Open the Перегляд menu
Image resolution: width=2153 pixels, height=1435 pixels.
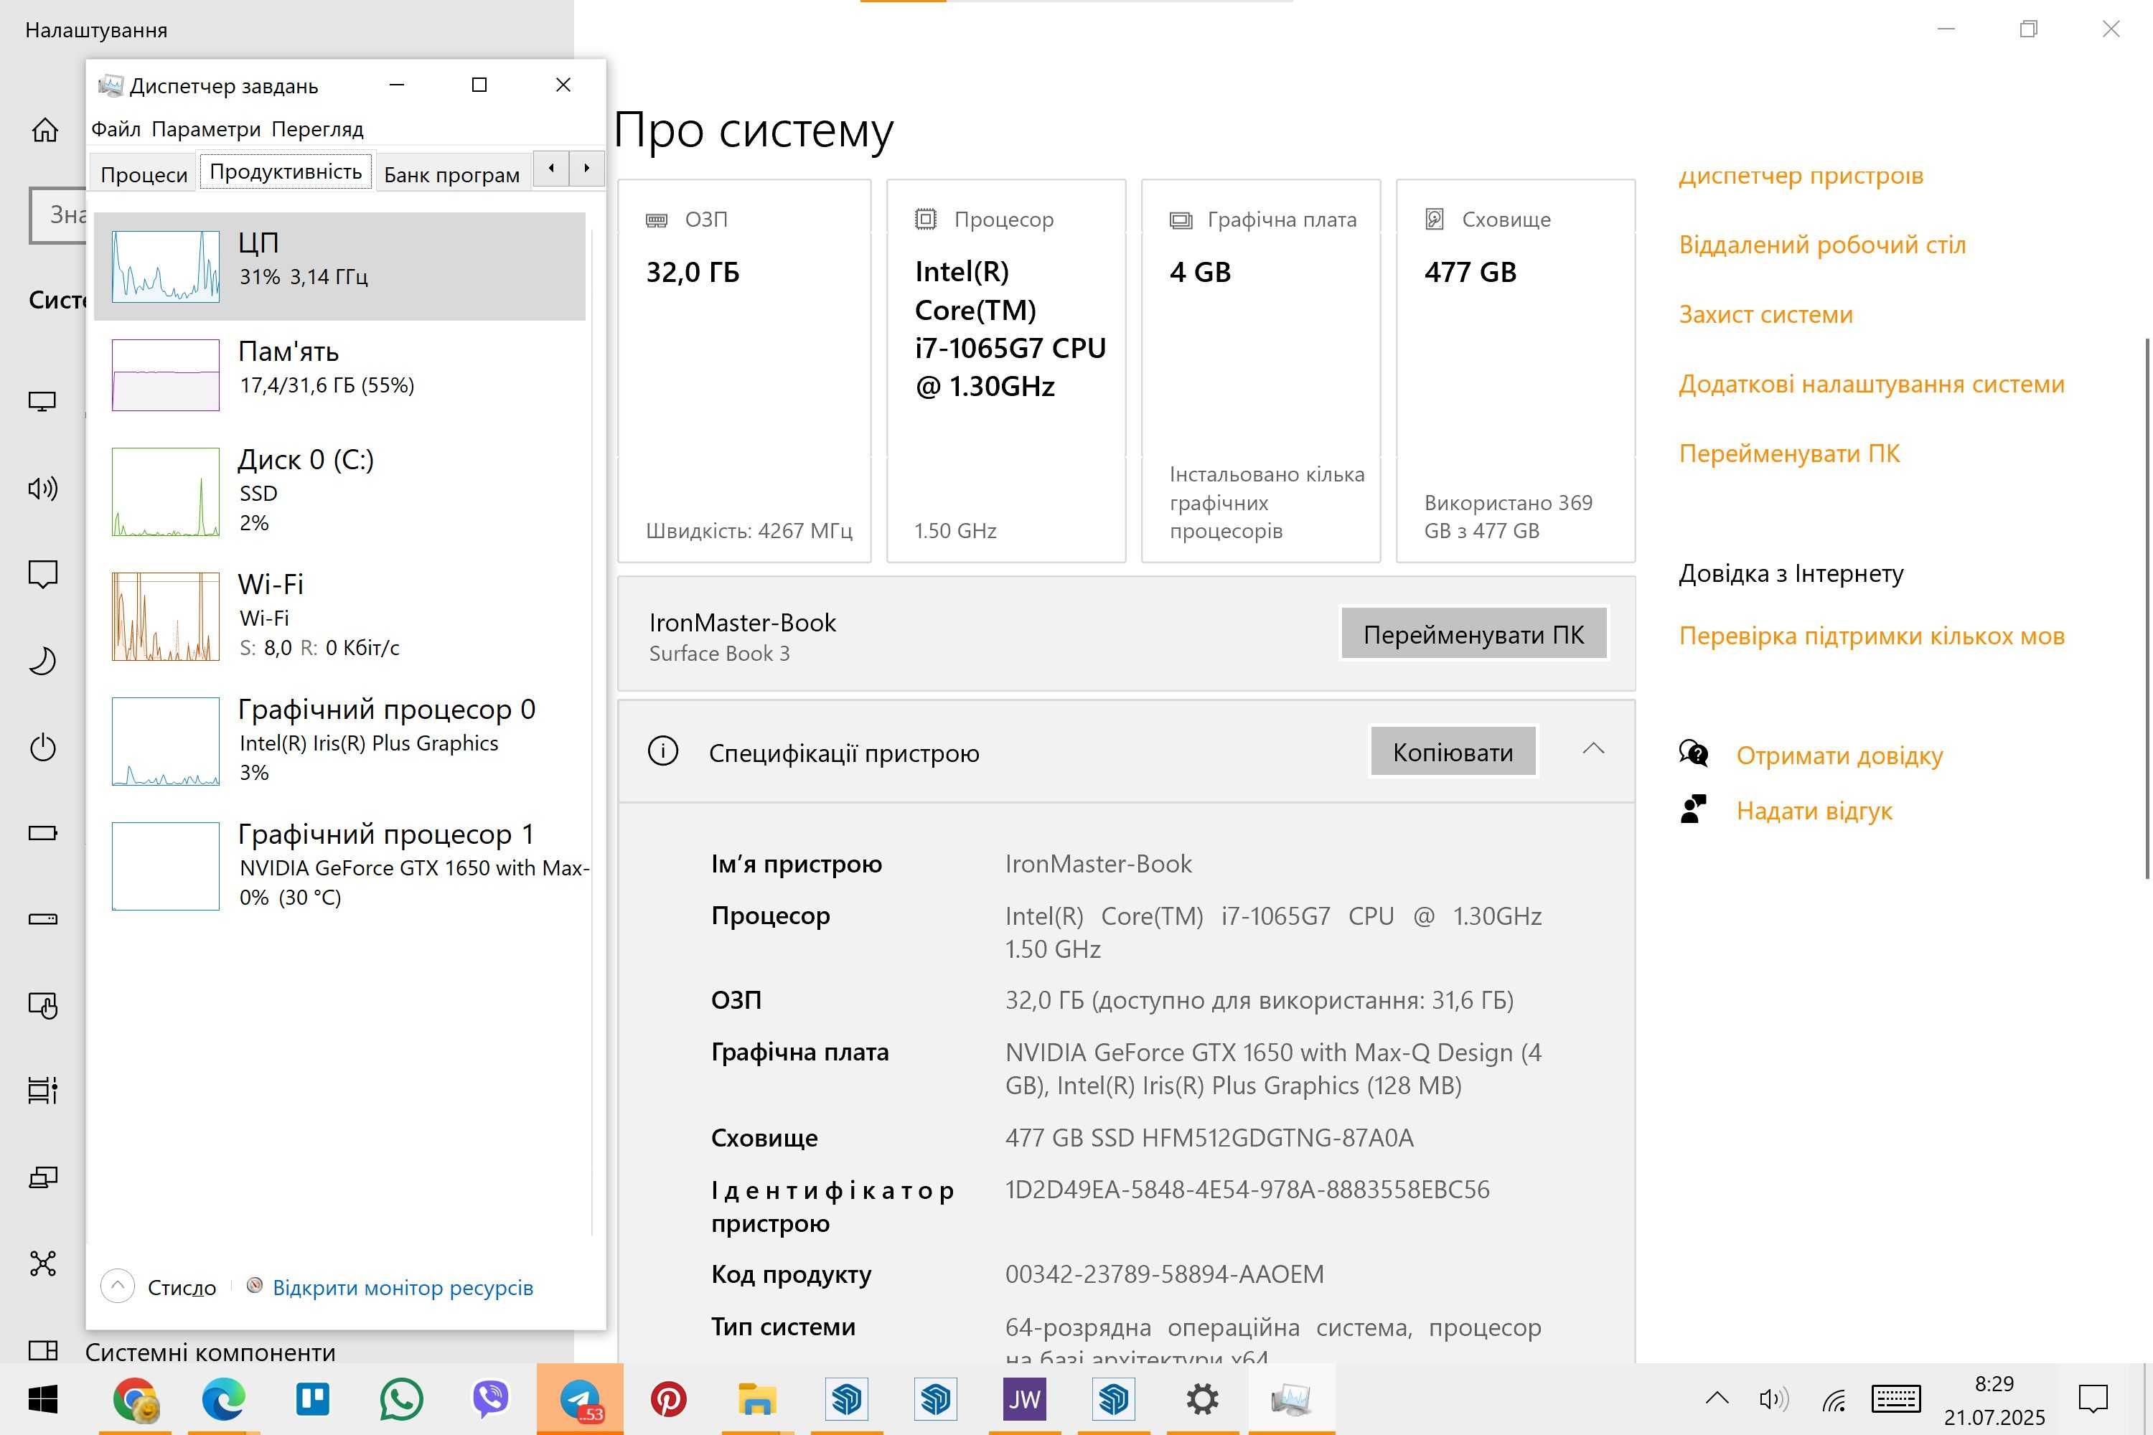pyautogui.click(x=318, y=129)
